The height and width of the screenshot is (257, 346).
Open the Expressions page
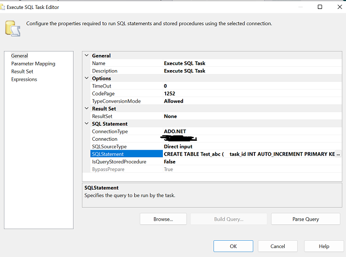click(24, 79)
